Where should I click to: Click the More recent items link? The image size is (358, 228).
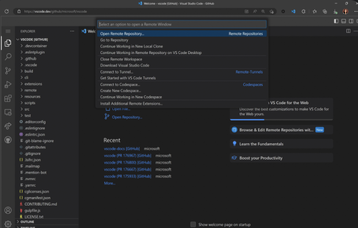click(x=110, y=183)
